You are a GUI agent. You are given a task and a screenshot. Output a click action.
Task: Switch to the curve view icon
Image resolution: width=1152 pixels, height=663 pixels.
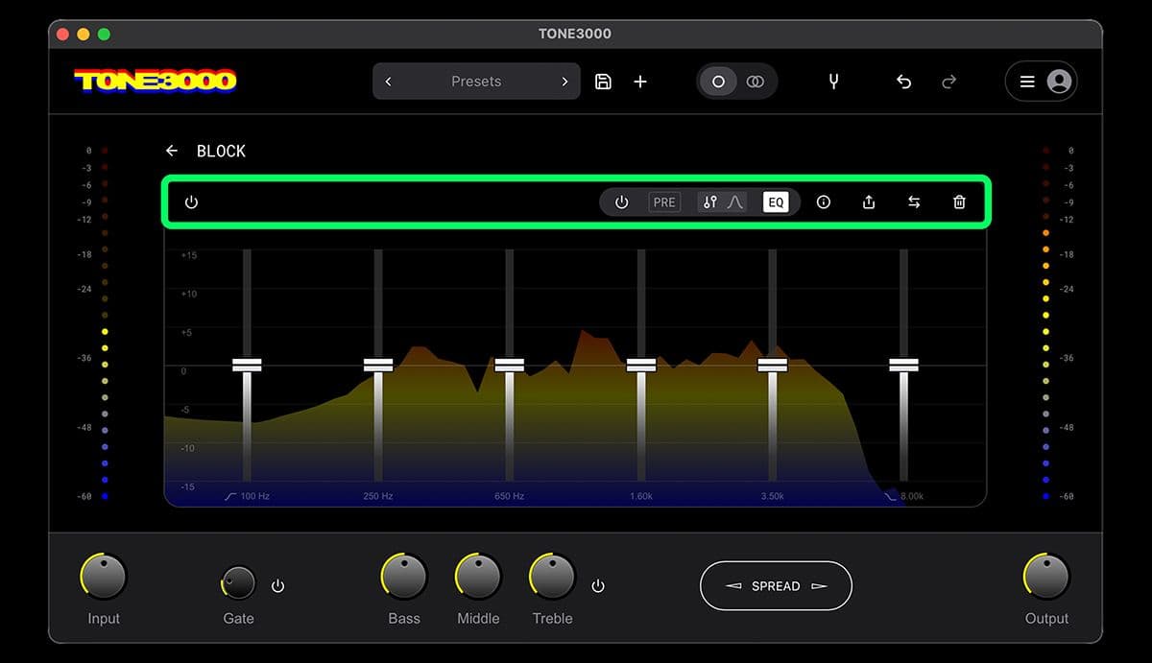(735, 202)
